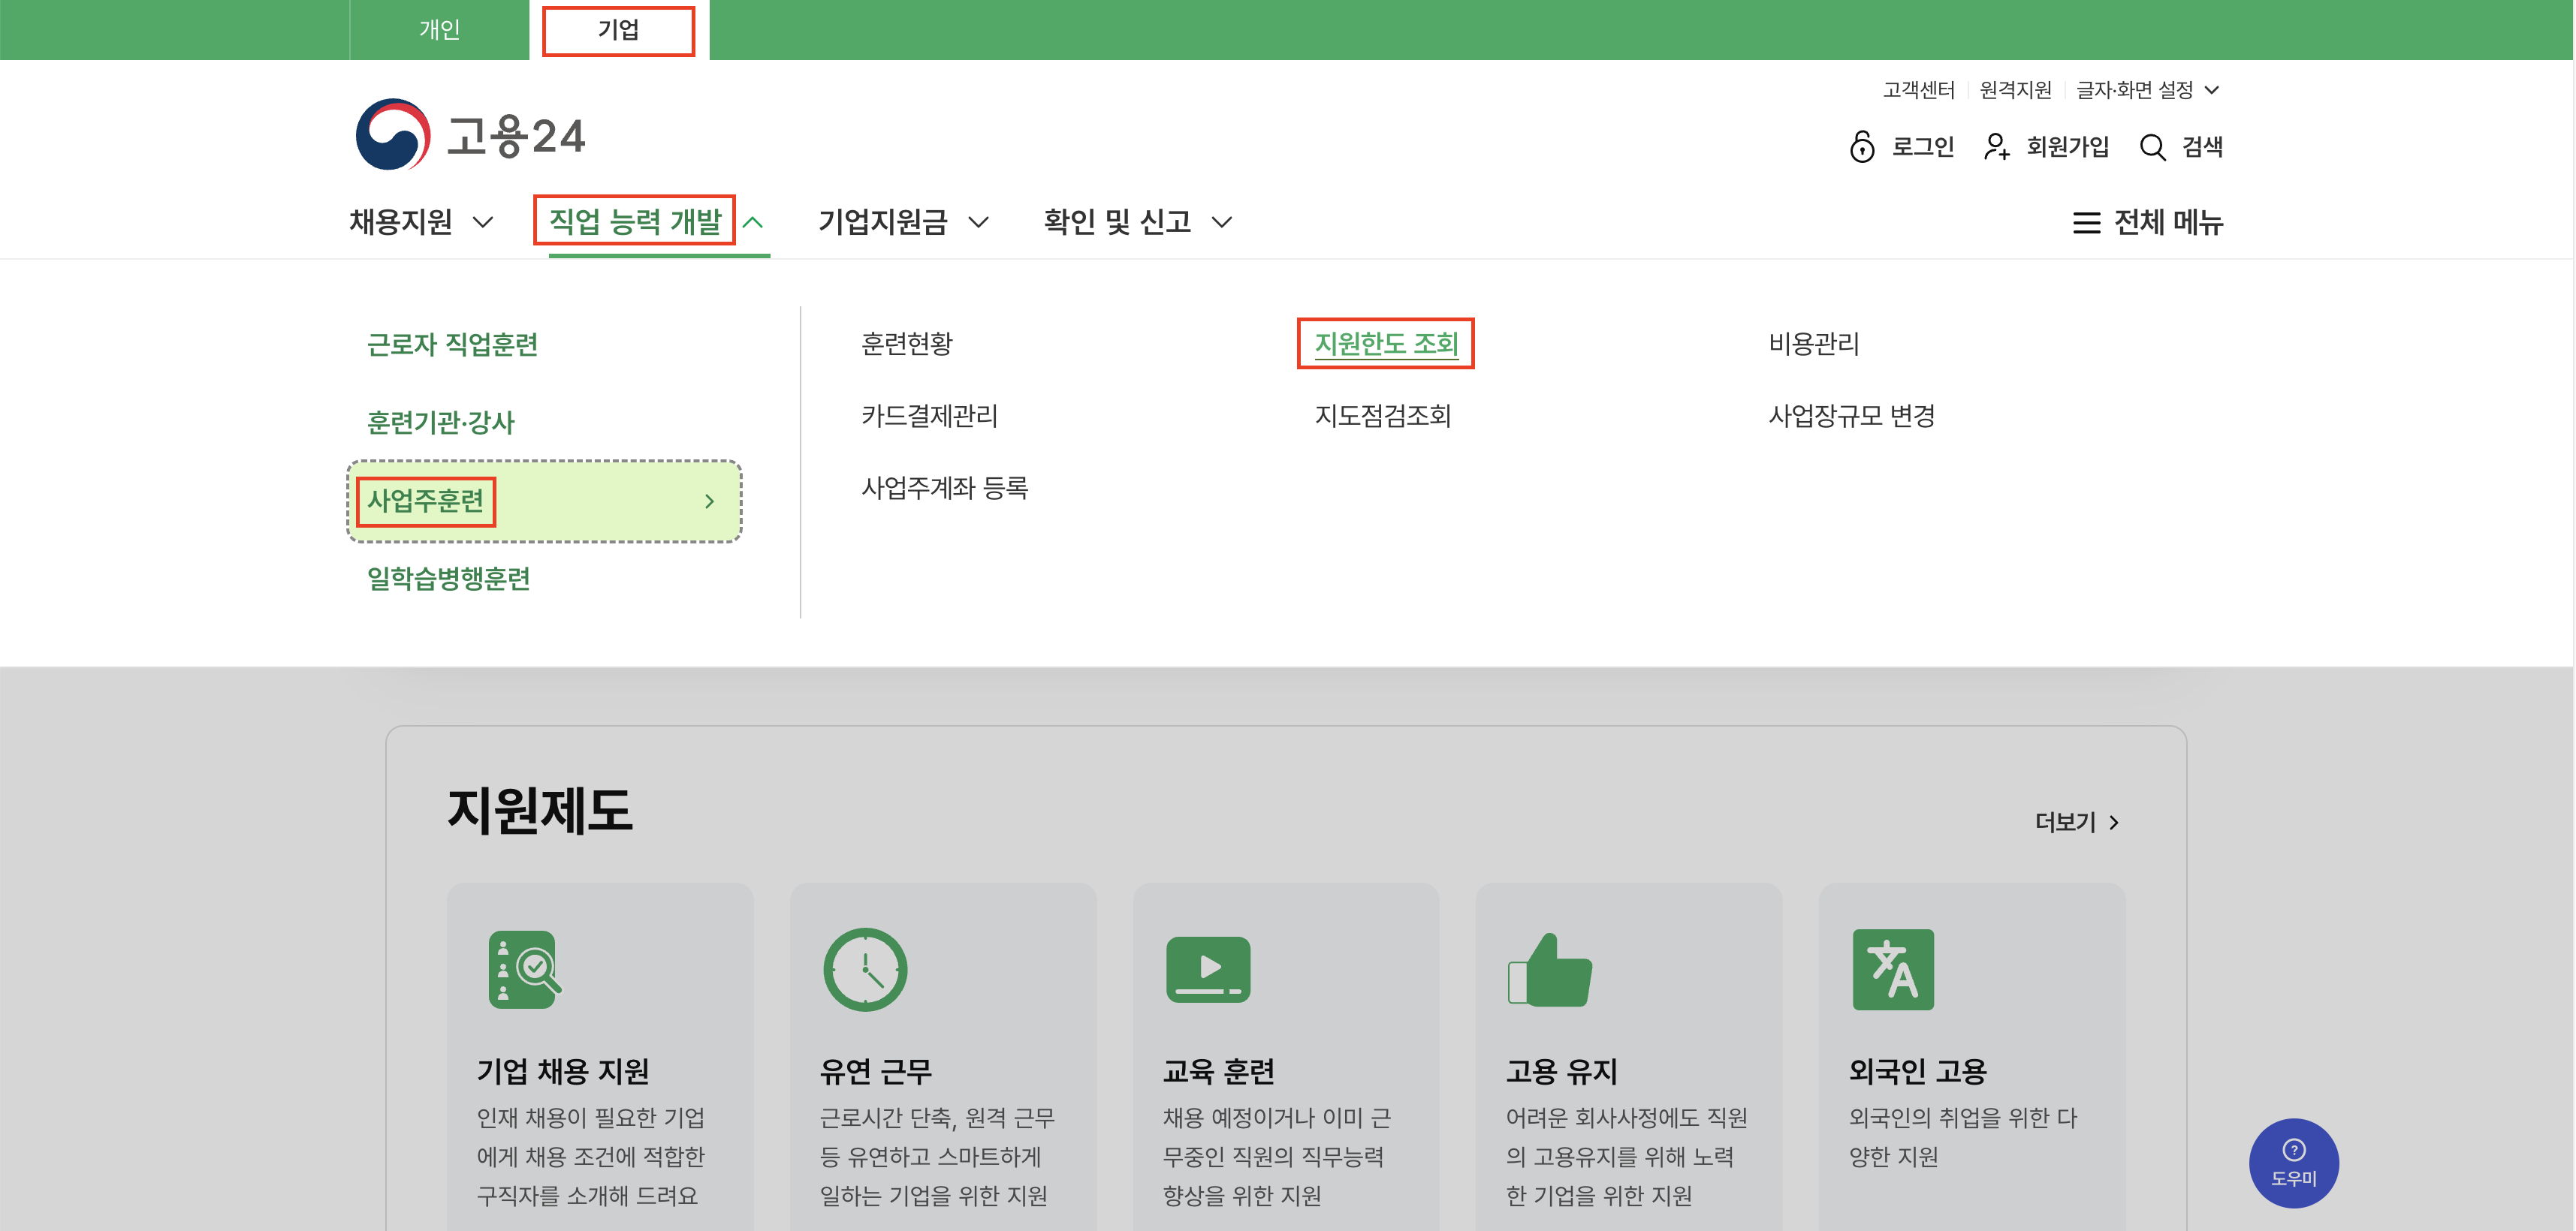Click description '인재 채용이 필요한 기업에게'
The height and width of the screenshot is (1231, 2576).
[591, 1156]
